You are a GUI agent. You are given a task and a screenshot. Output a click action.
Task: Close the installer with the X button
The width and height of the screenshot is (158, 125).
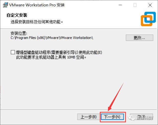pyautogui.click(x=150, y=5)
